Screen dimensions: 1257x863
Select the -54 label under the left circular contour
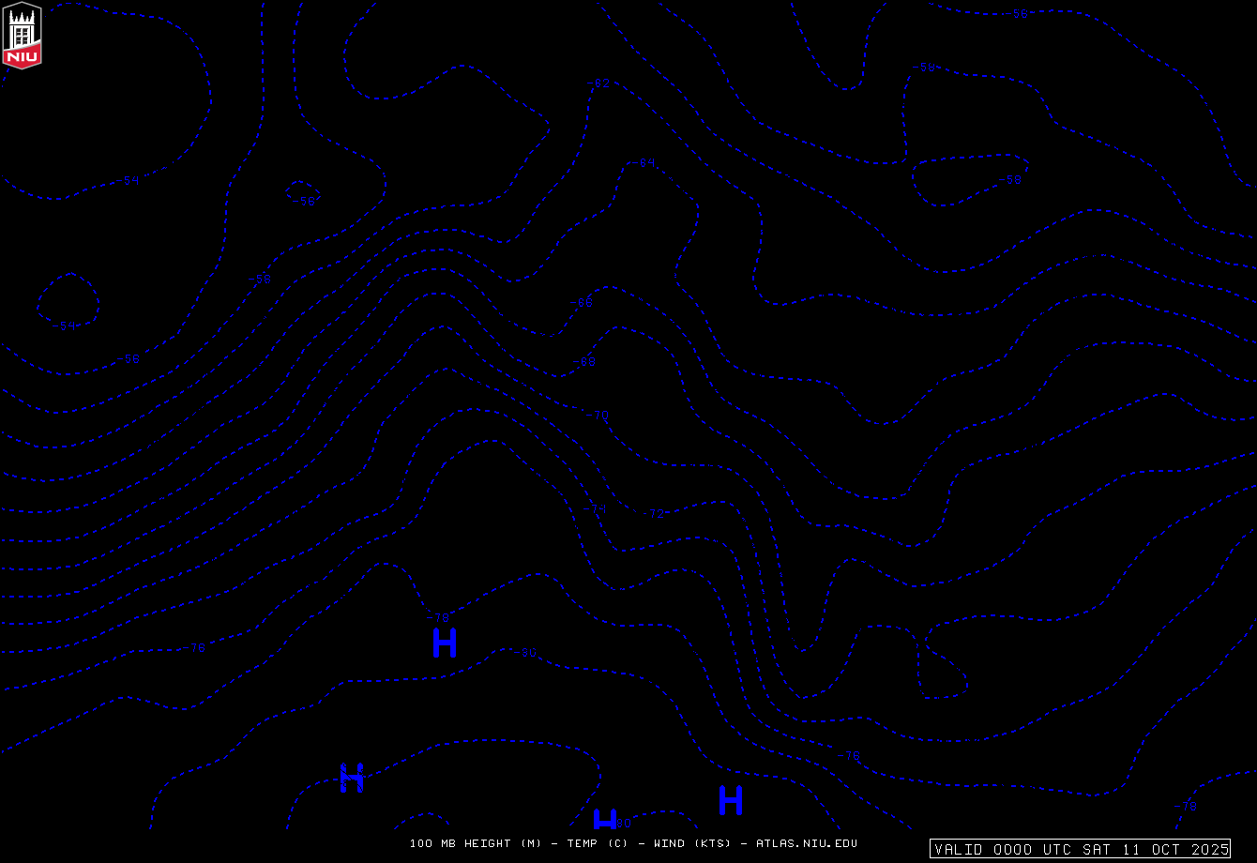coord(66,326)
